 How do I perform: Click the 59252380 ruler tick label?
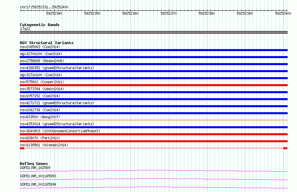coord(207,13)
